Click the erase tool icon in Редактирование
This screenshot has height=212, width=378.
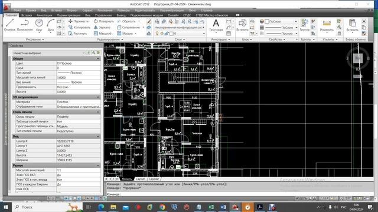149,21
